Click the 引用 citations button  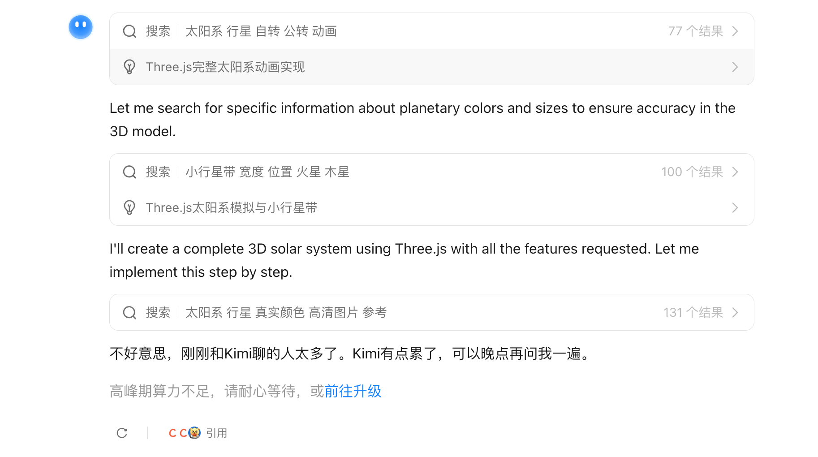[216, 433]
